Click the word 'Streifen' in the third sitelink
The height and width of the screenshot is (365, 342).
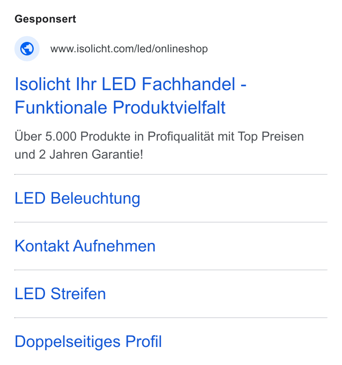coord(78,293)
